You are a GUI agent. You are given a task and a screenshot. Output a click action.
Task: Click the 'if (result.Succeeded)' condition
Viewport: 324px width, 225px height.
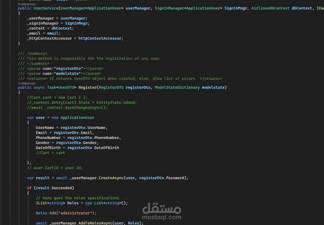pos(50,188)
